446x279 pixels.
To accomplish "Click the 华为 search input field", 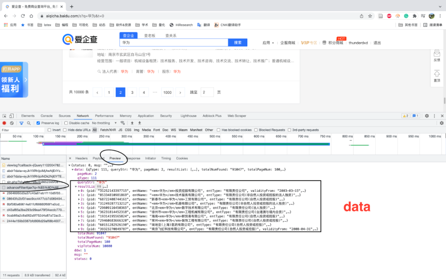I will [174, 43].
